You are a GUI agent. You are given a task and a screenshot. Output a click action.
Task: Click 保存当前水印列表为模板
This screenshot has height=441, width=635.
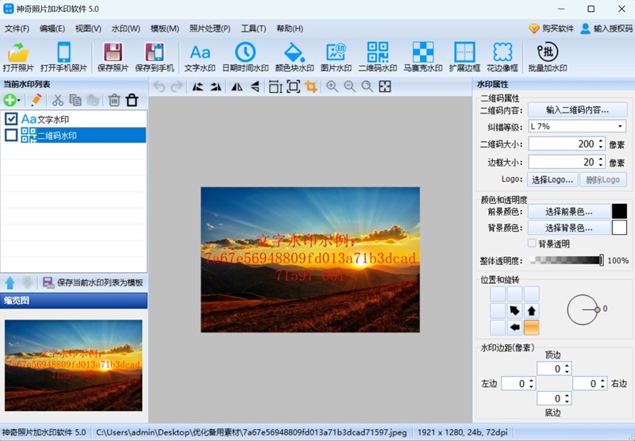(x=93, y=282)
